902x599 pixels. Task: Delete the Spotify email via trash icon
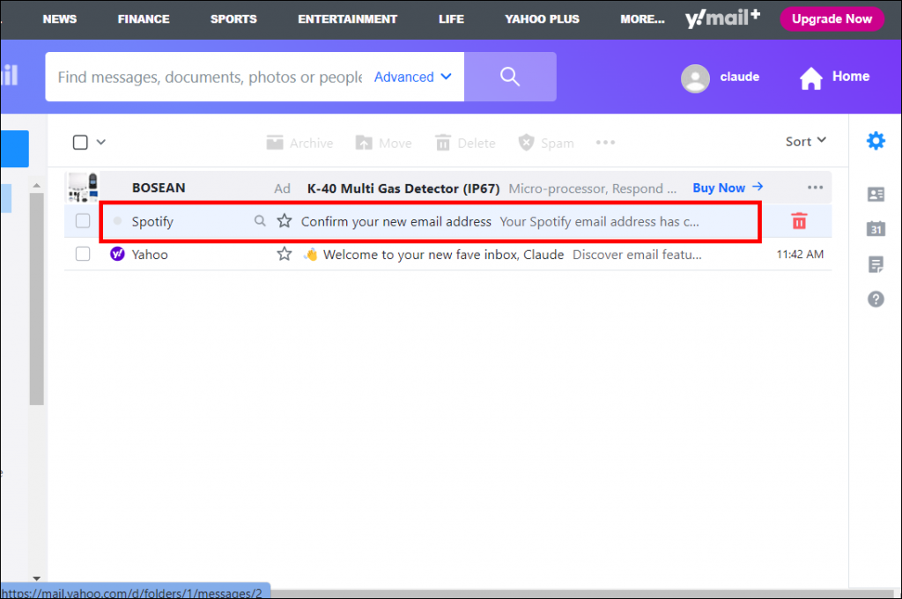(798, 222)
